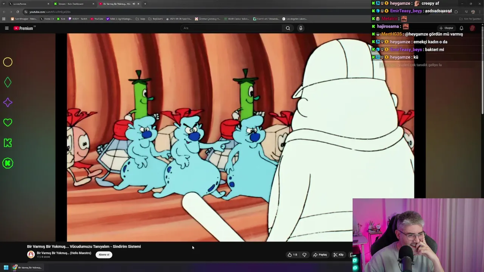Click the green diamond overlay icon
The height and width of the screenshot is (272, 484).
[x=8, y=82]
